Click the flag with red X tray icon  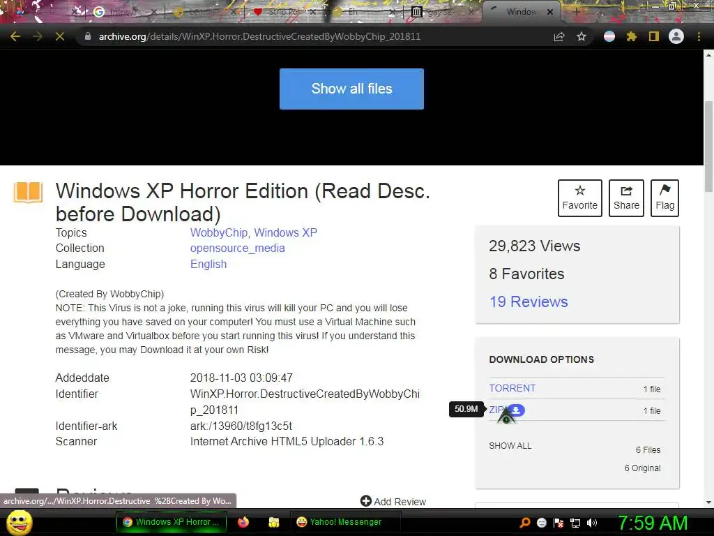click(x=559, y=523)
